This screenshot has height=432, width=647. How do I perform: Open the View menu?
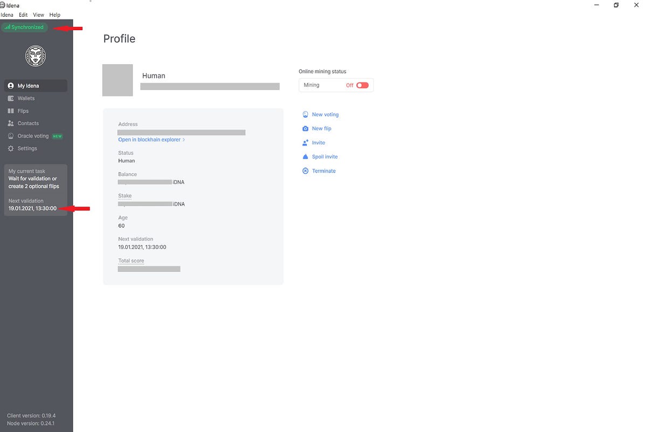pyautogui.click(x=38, y=15)
